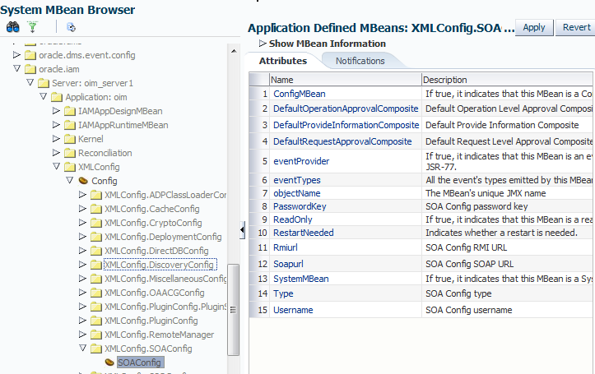This screenshot has height=374, width=595.
Task: Click the refresh MBean tree icon
Action: tap(71, 27)
